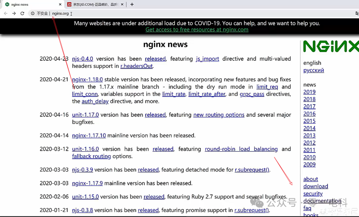Open the limit_req directive link

coord(267,87)
